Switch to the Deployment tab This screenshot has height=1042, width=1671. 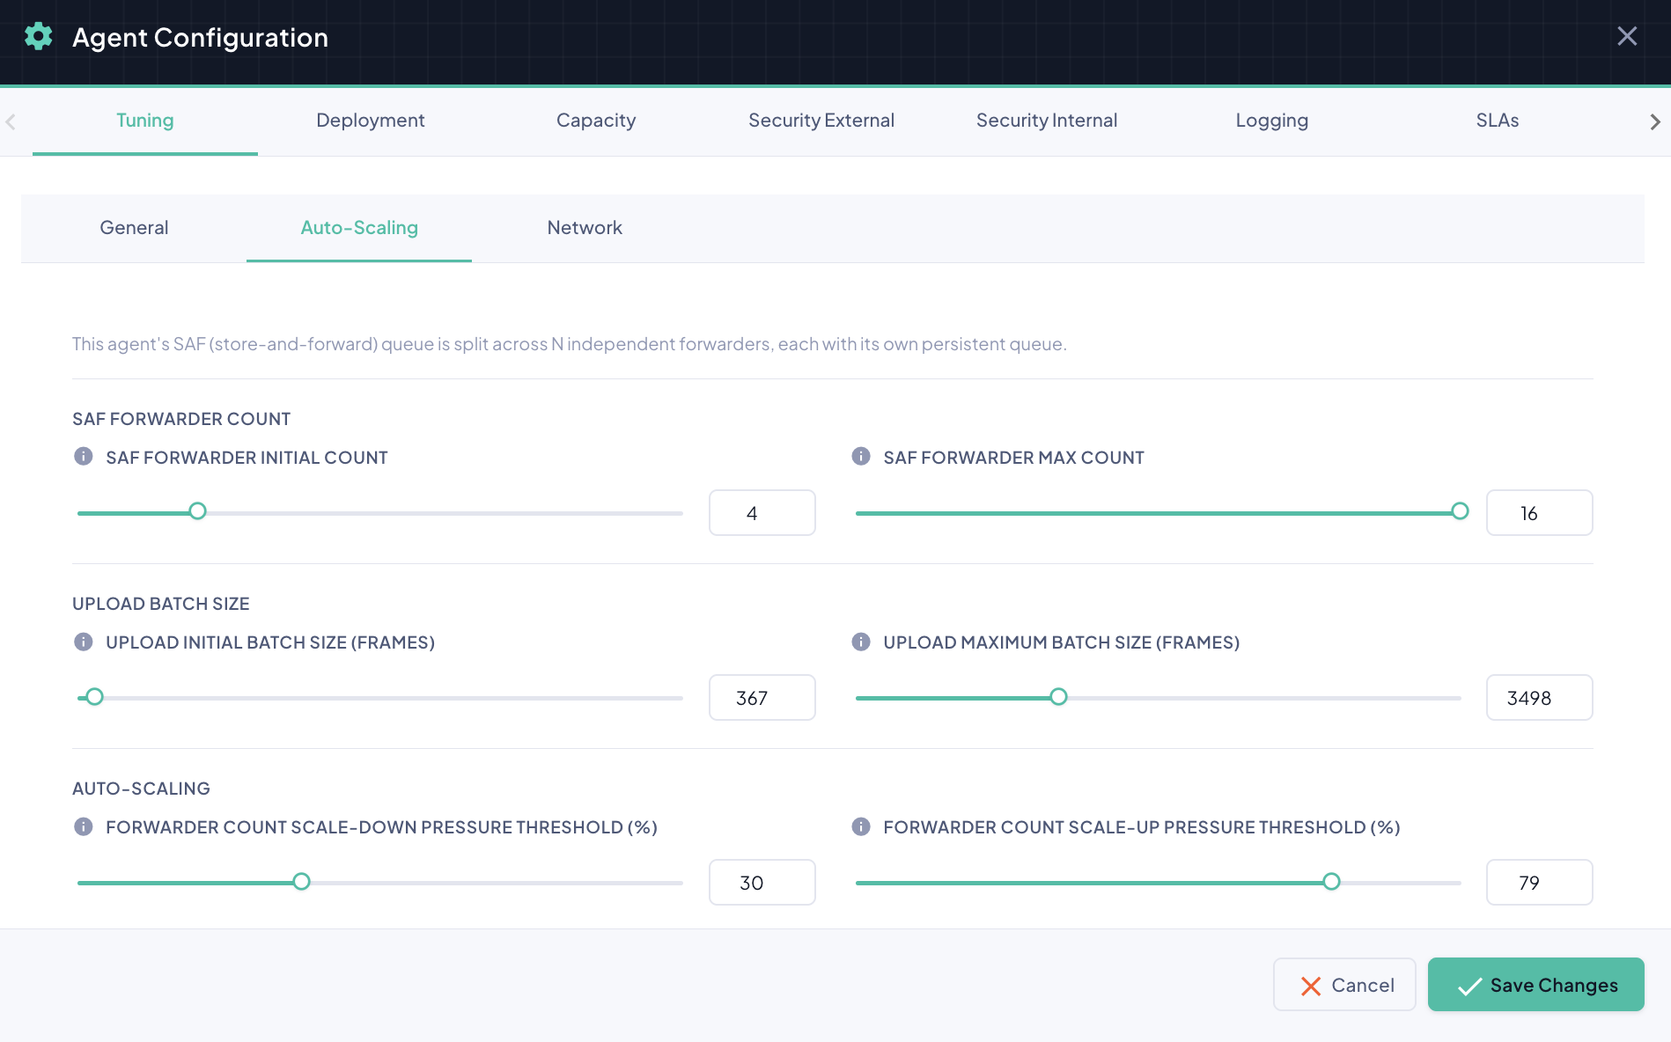[x=371, y=121]
